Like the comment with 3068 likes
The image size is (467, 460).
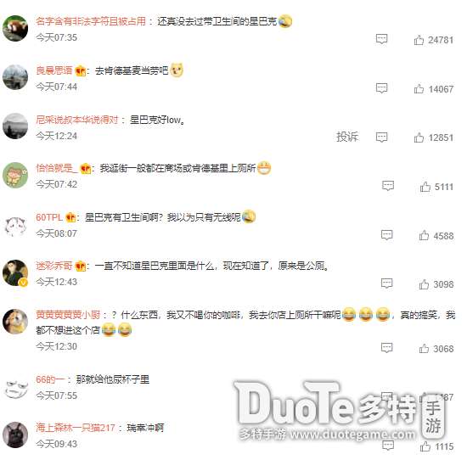click(x=424, y=348)
